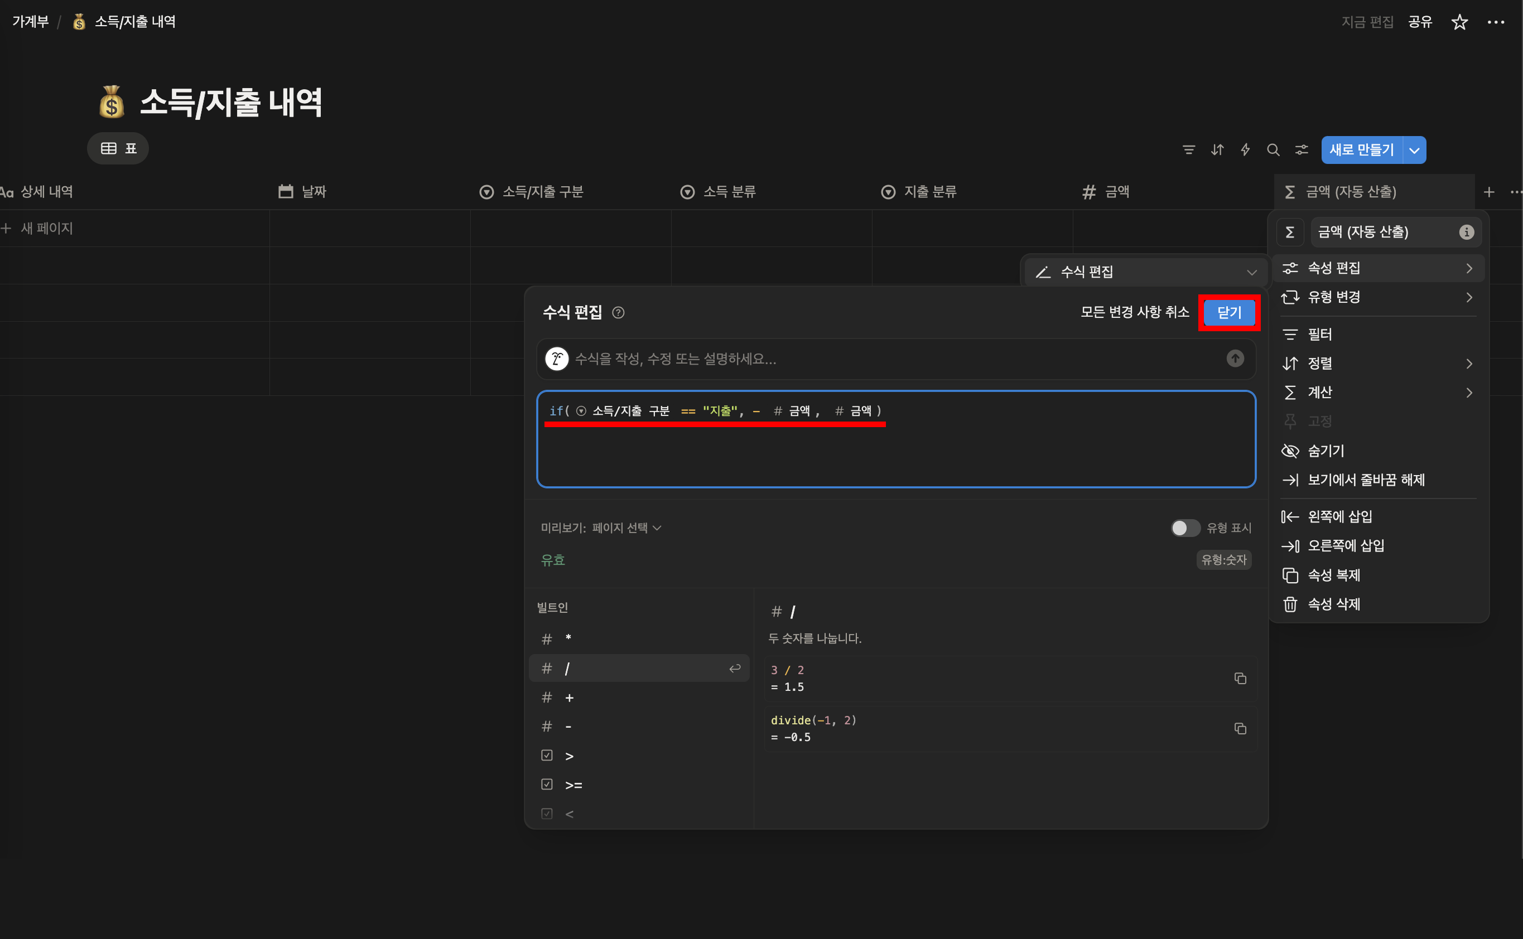Toggle the 유형 표시 switch

(x=1184, y=528)
